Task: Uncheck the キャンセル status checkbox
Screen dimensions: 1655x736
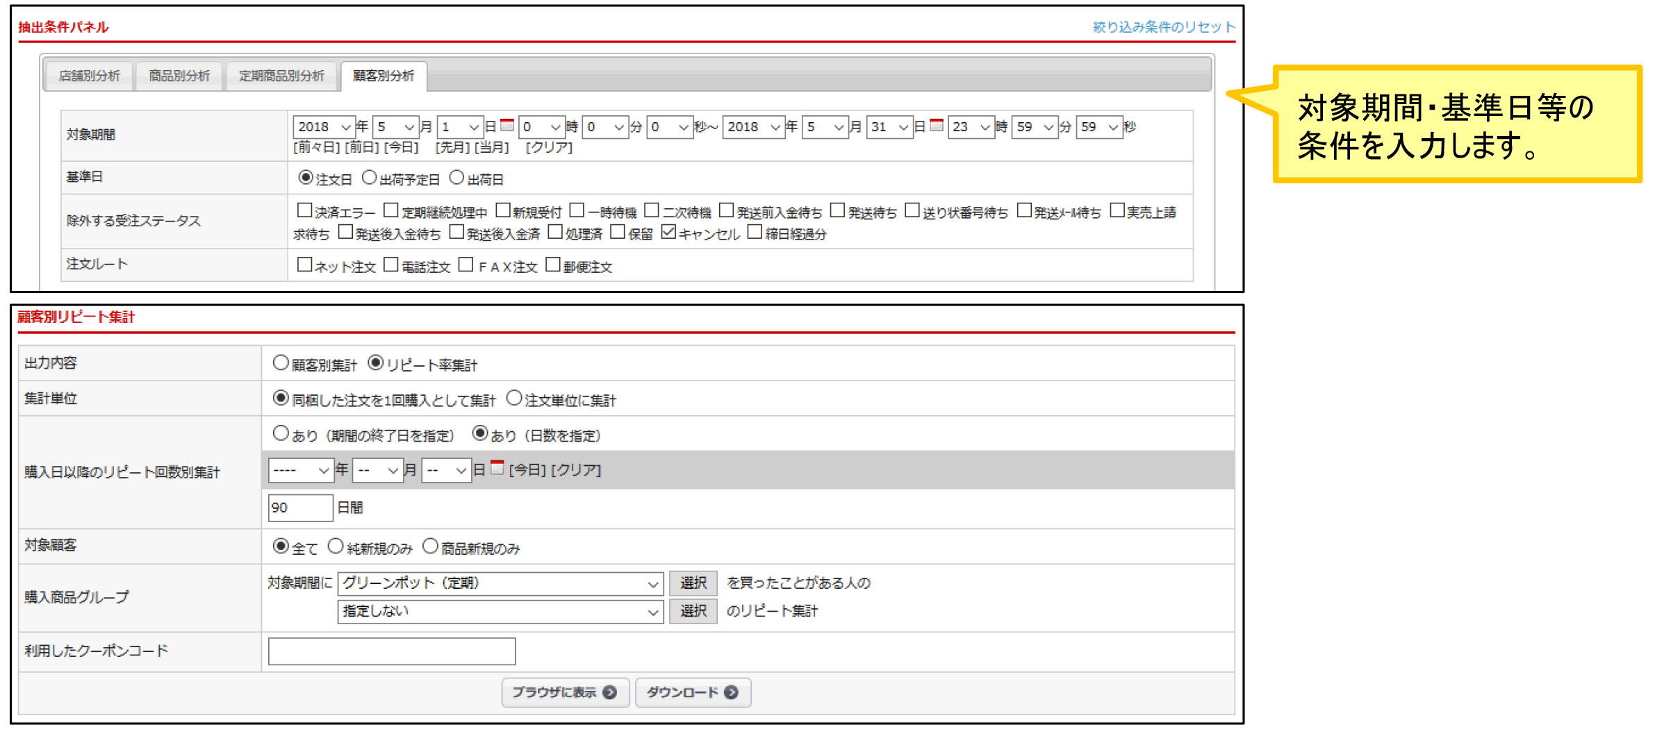Action: [668, 233]
